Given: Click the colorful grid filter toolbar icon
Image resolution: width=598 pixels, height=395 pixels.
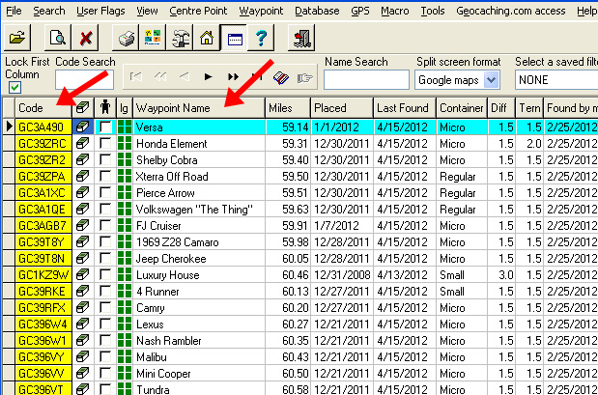Looking at the screenshot, I should pos(153,38).
